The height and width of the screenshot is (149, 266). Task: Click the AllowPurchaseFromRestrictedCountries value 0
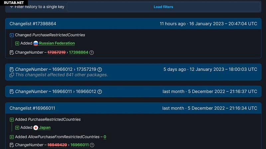tap(105, 137)
